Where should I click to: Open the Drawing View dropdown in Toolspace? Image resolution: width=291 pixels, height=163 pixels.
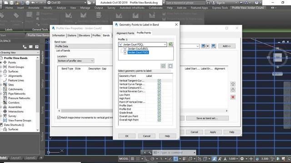20,53
